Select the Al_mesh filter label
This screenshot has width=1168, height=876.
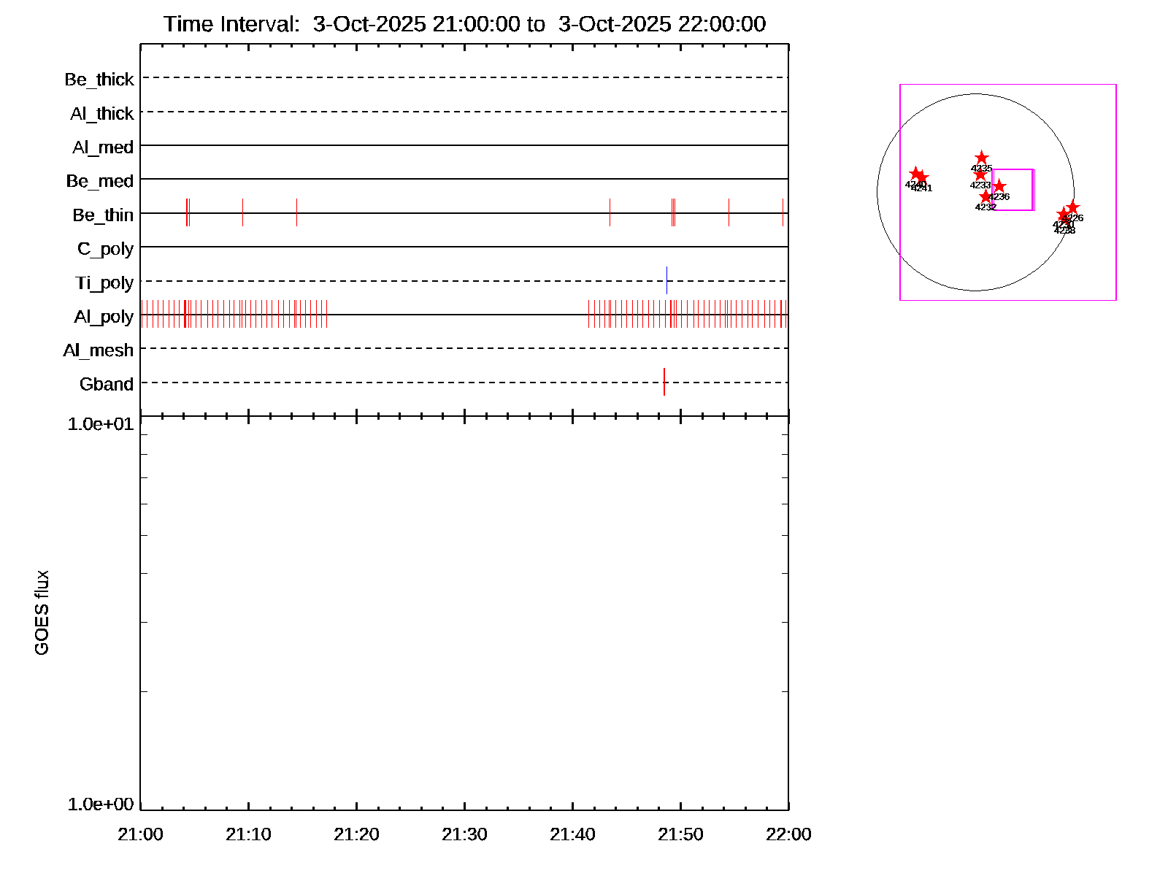click(99, 350)
